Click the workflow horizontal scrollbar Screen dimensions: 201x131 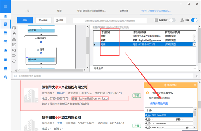[x=56, y=70]
